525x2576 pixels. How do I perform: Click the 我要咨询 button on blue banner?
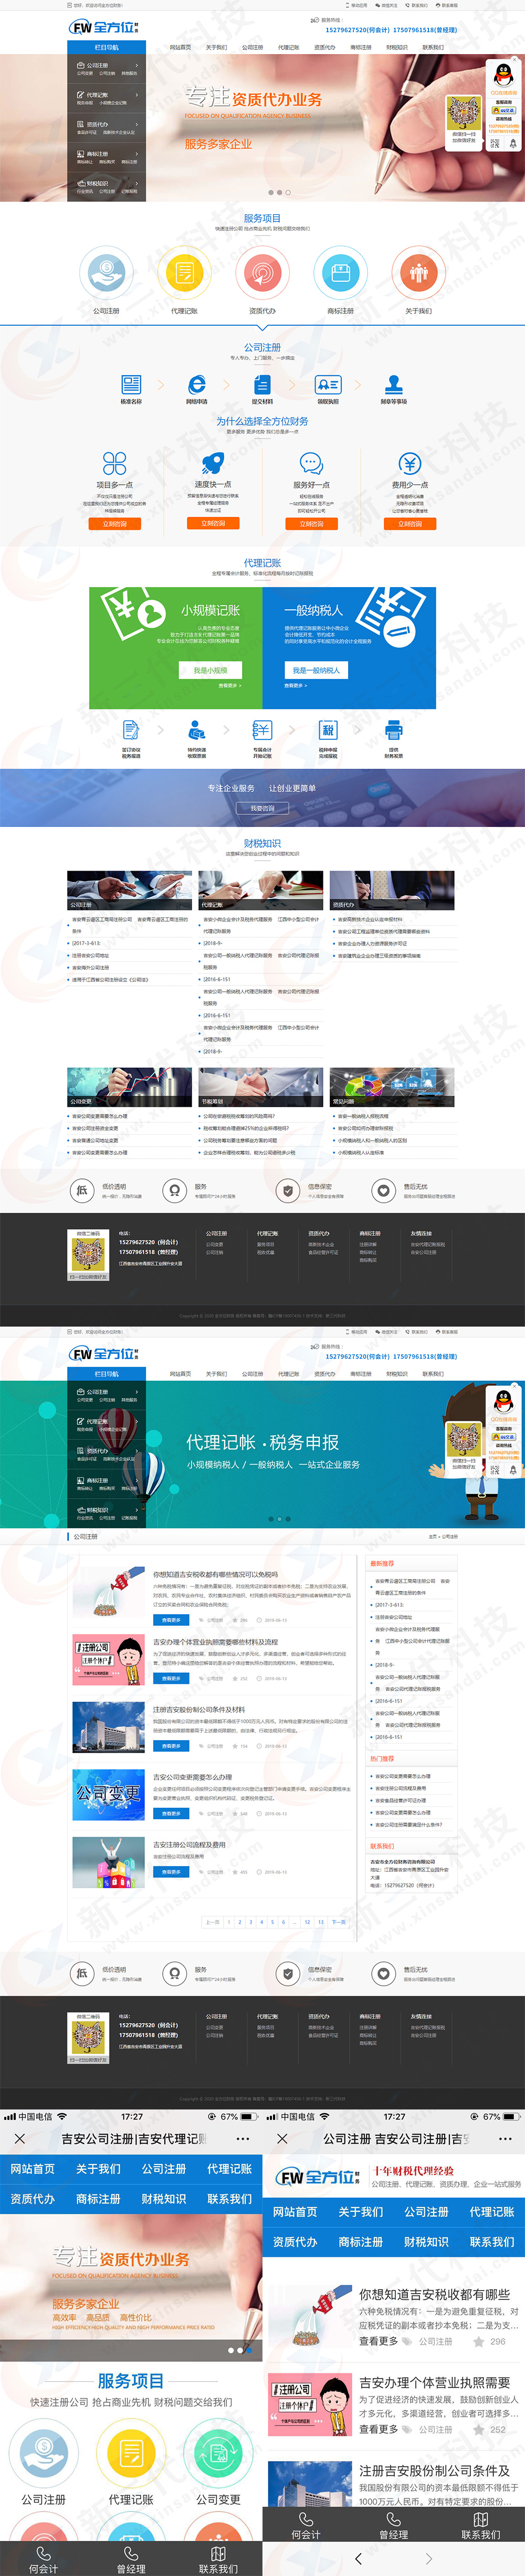coord(262,808)
